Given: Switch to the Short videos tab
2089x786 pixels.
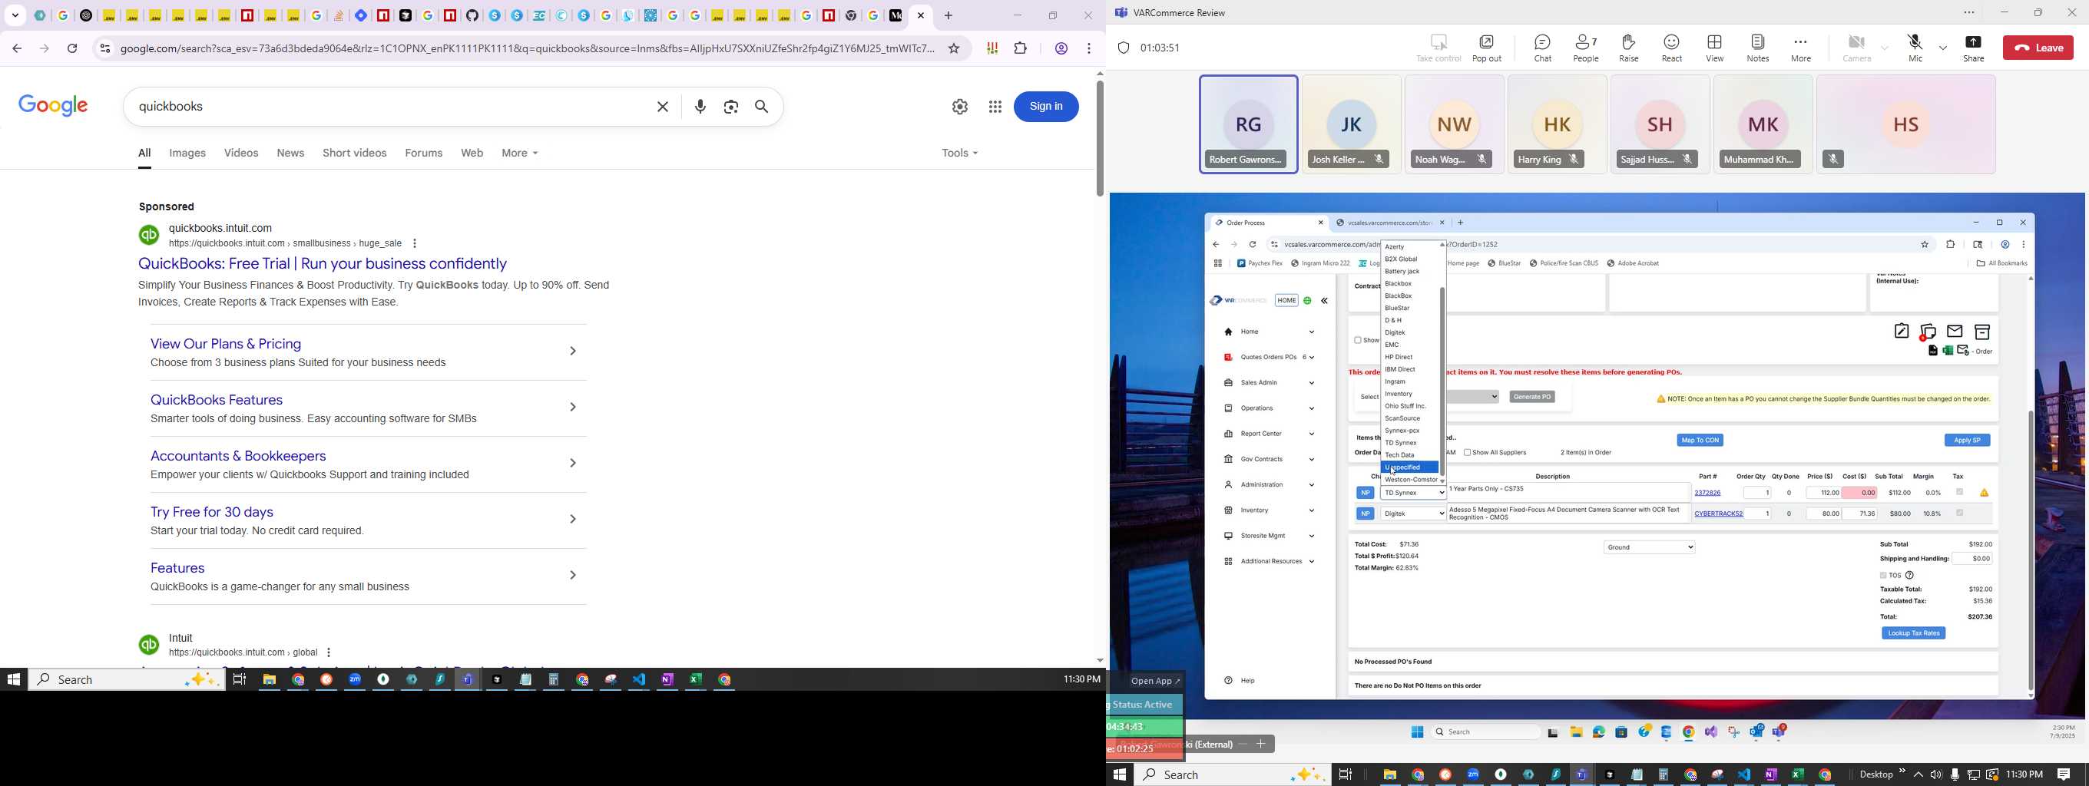Looking at the screenshot, I should [354, 154].
